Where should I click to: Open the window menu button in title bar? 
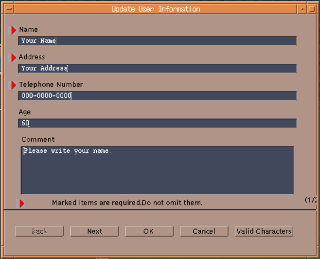9,9
